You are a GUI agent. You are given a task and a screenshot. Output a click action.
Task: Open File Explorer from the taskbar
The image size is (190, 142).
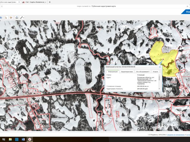point(10,139)
